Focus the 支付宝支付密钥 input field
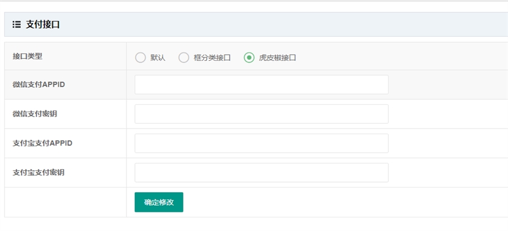Viewport: 508px width, 231px height. tap(261, 172)
